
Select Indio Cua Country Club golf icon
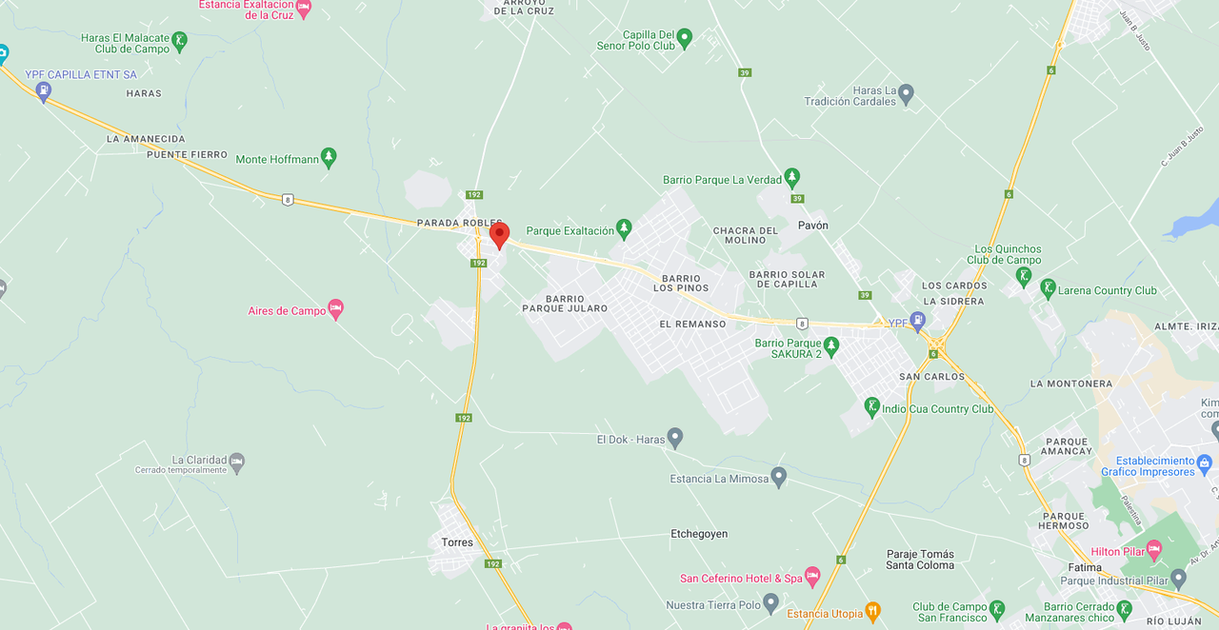(871, 406)
